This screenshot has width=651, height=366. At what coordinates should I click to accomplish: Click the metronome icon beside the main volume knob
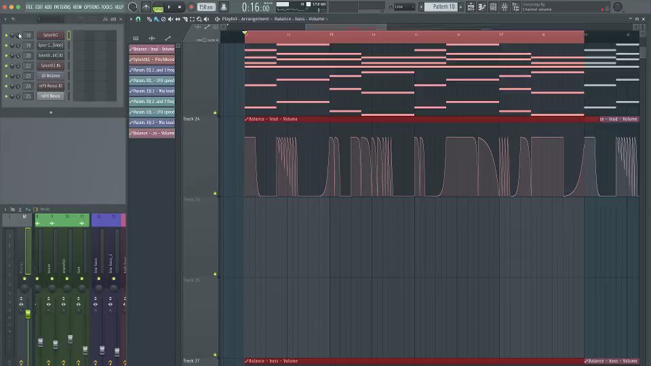tap(146, 7)
